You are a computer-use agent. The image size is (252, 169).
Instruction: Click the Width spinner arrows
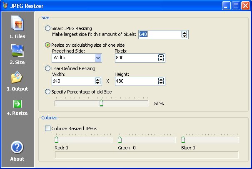point(98,81)
